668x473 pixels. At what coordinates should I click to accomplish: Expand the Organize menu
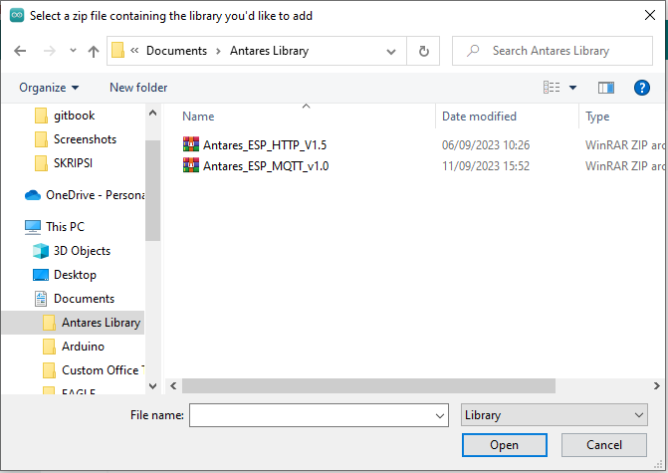(x=49, y=88)
